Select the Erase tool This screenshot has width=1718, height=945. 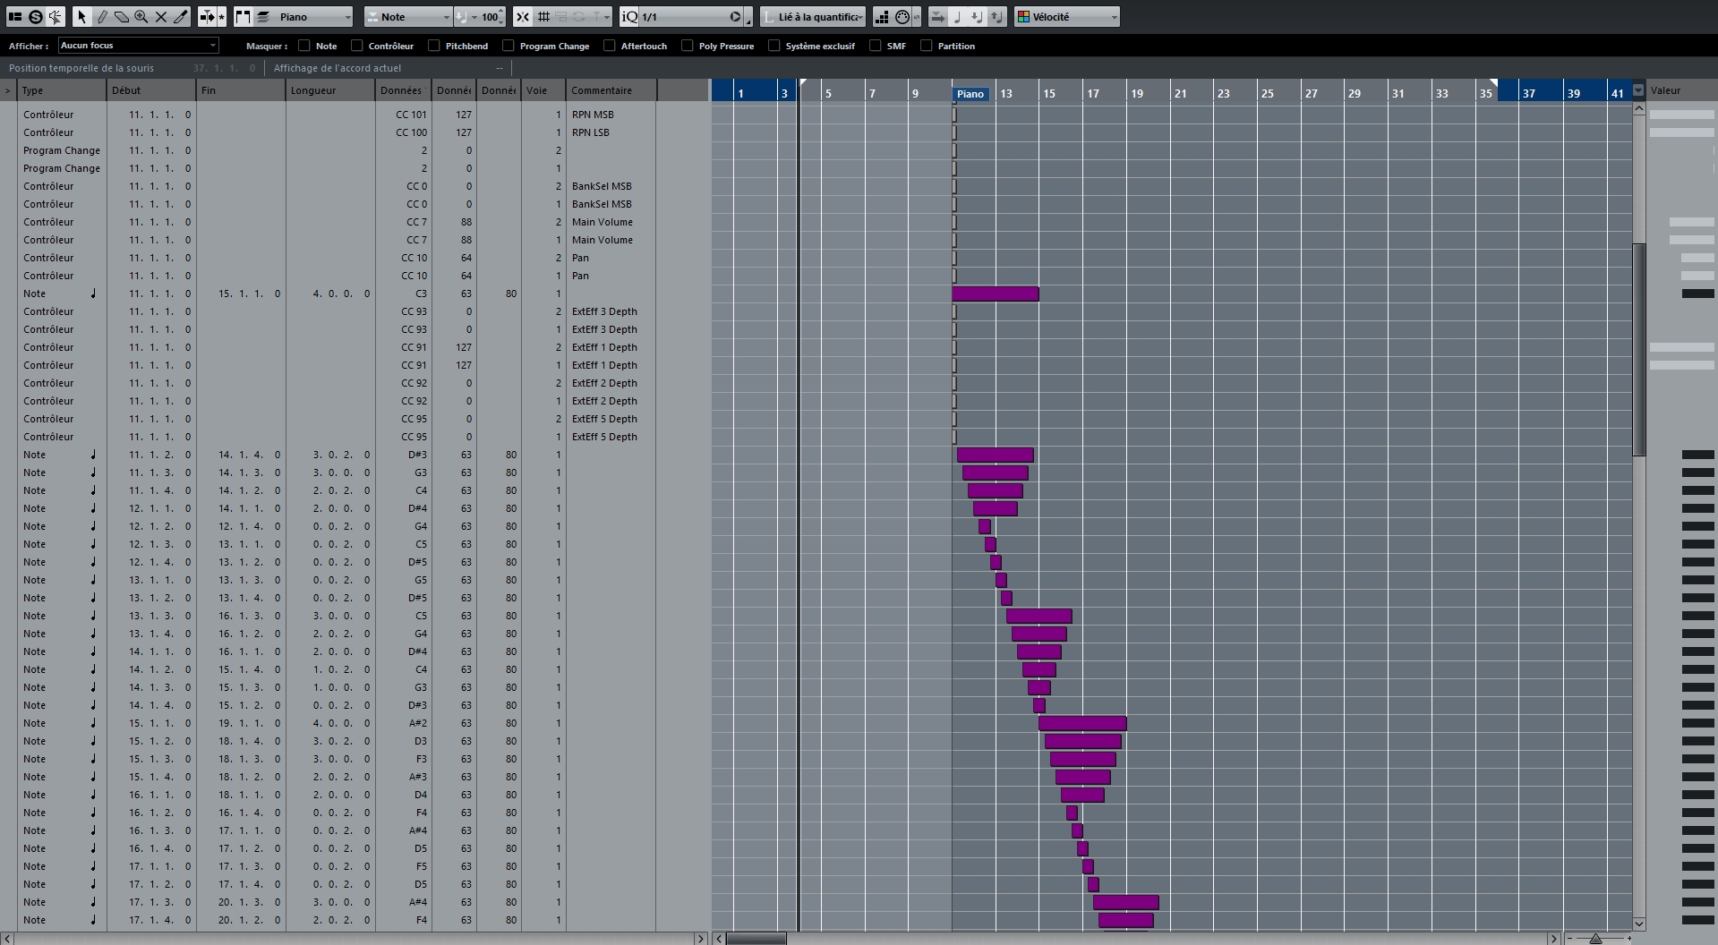122,16
